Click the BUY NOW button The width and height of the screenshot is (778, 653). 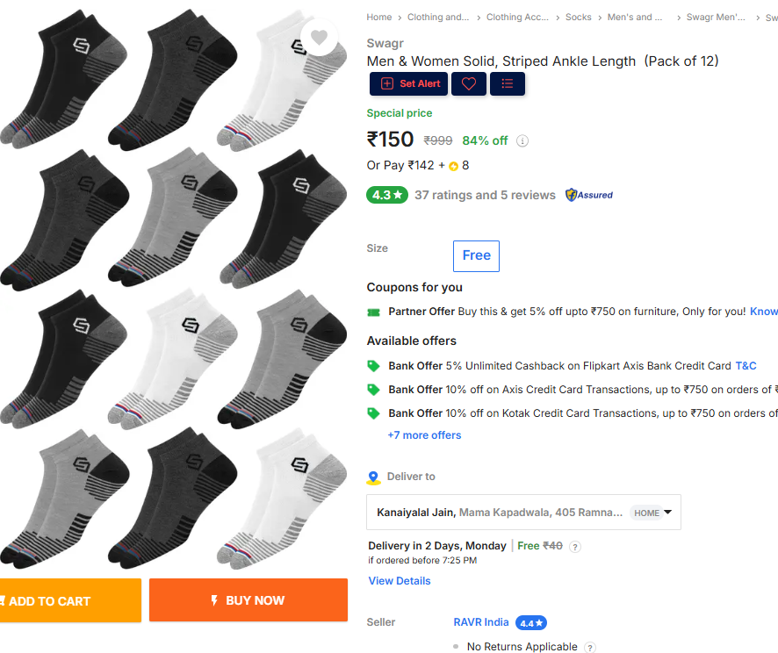[x=249, y=600]
